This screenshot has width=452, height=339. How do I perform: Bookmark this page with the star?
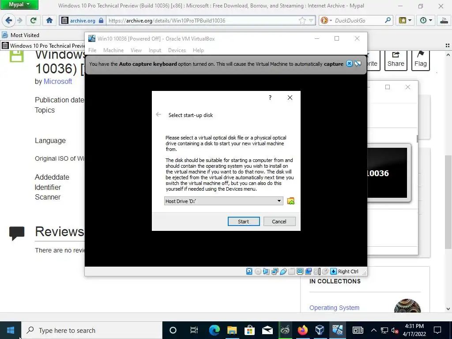pos(302,20)
